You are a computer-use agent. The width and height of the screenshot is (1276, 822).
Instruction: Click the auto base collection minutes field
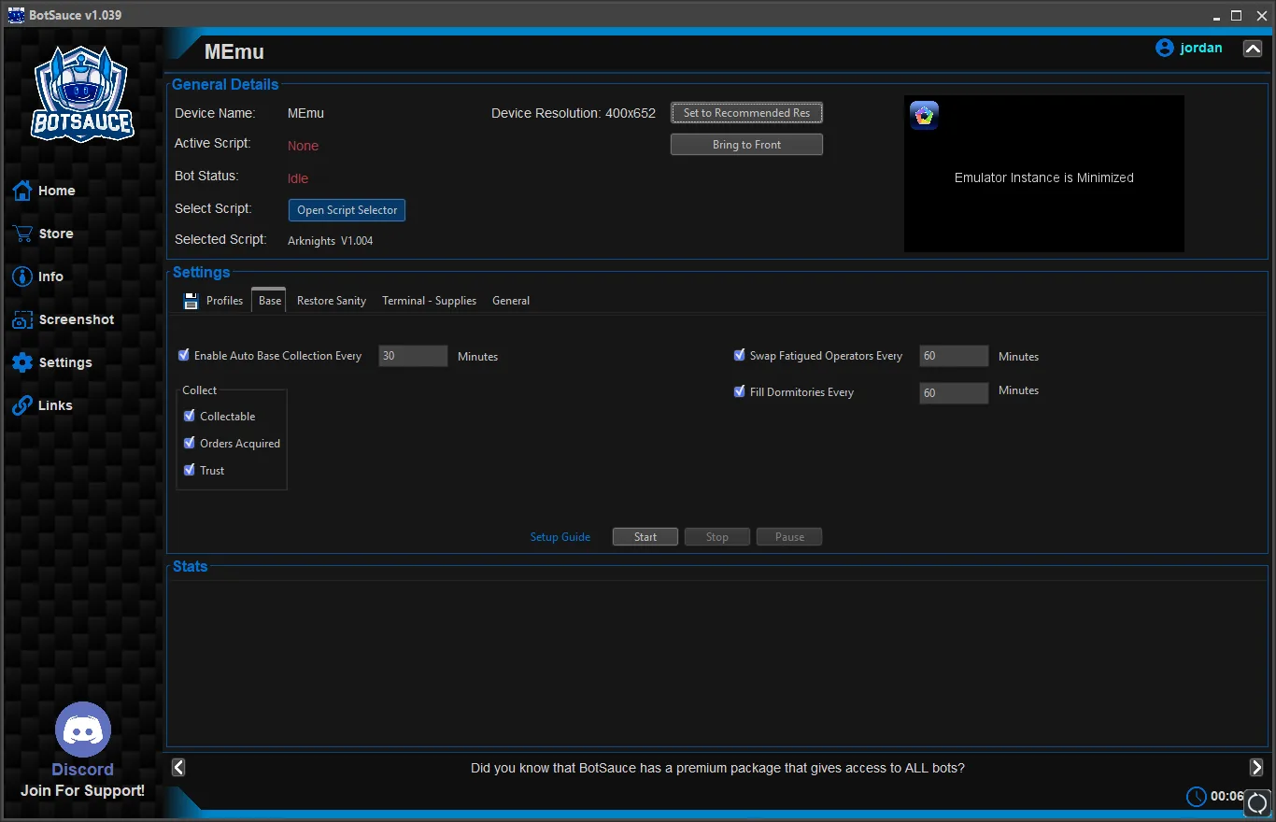[413, 356]
